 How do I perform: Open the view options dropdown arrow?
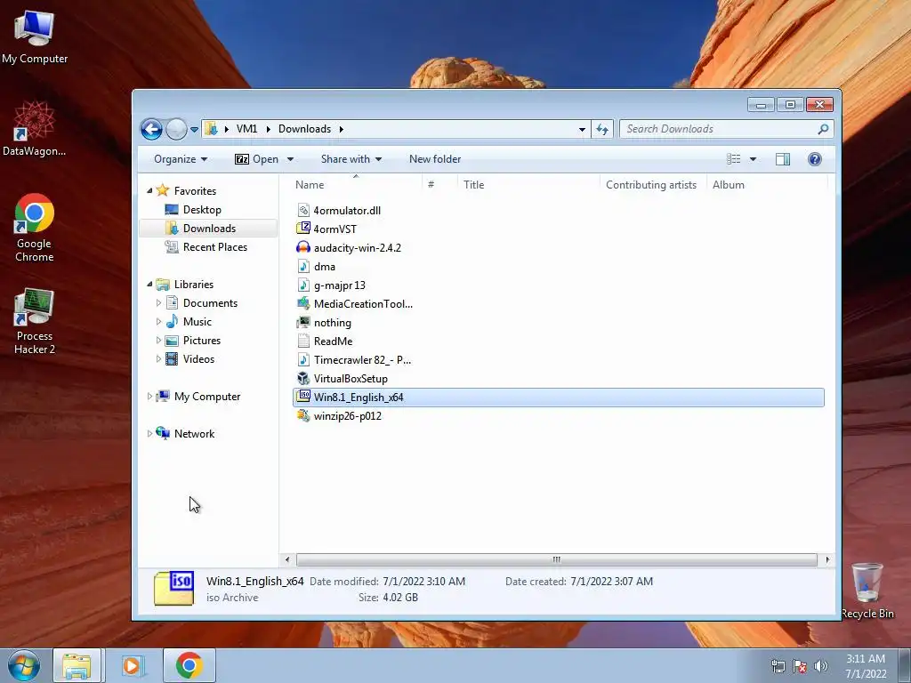(x=753, y=159)
